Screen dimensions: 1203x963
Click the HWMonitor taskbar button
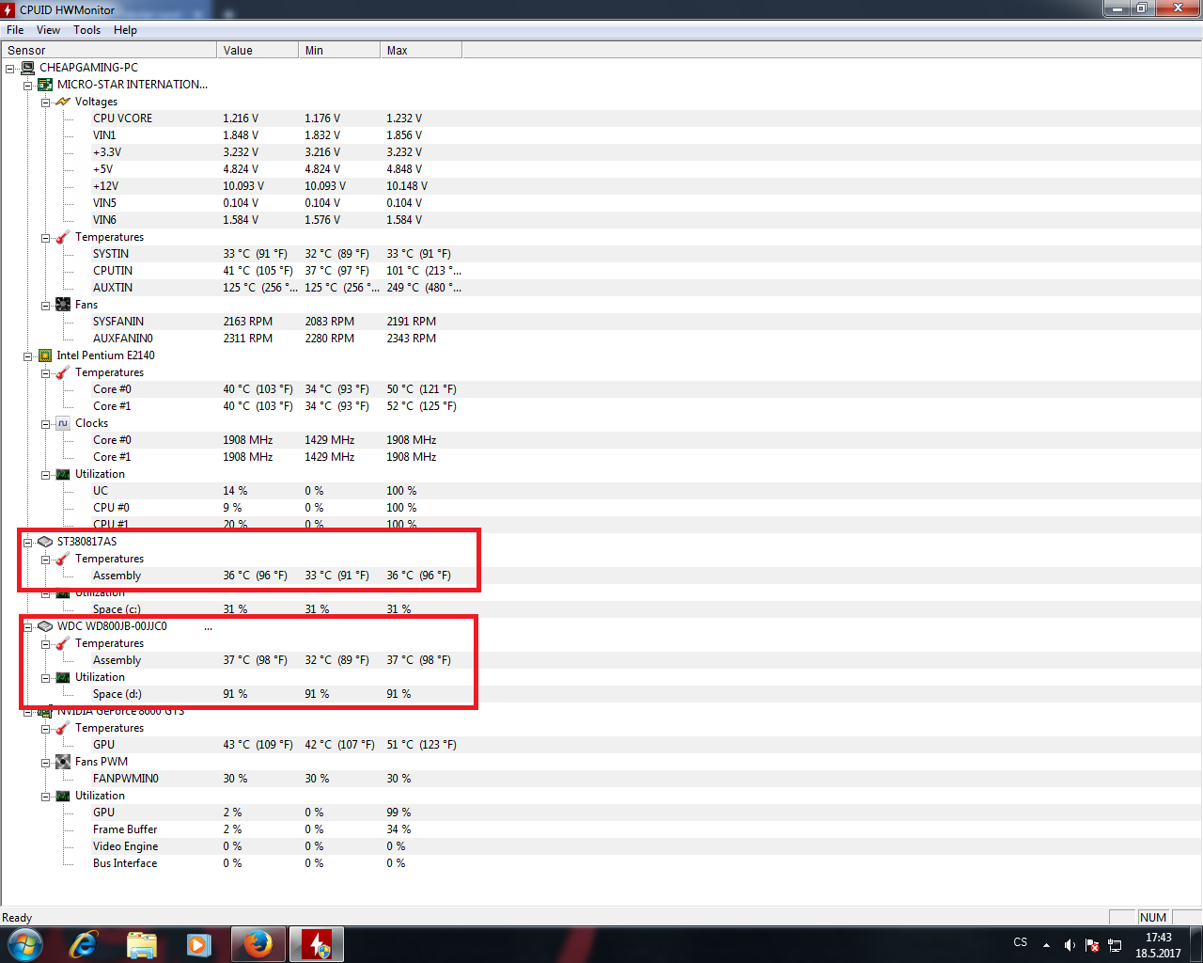coord(317,944)
